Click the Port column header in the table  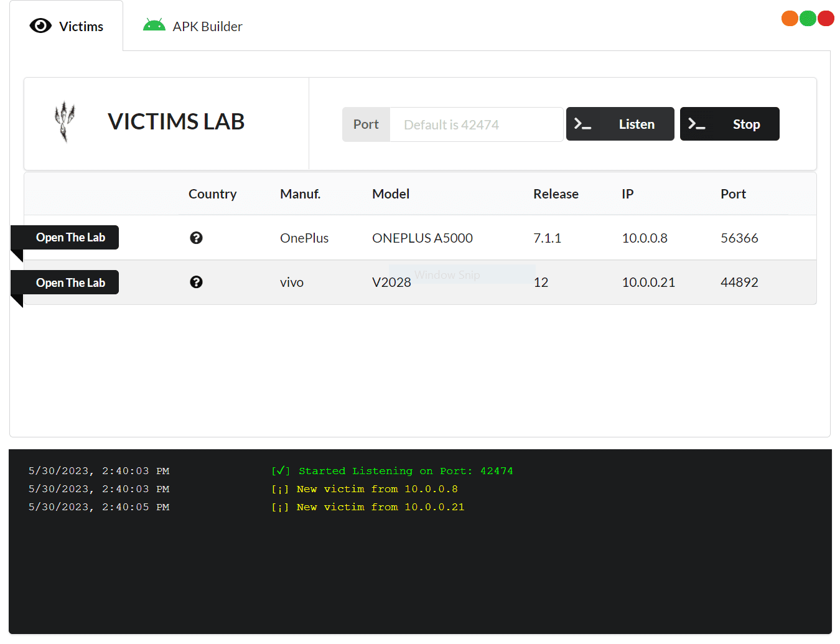[733, 194]
